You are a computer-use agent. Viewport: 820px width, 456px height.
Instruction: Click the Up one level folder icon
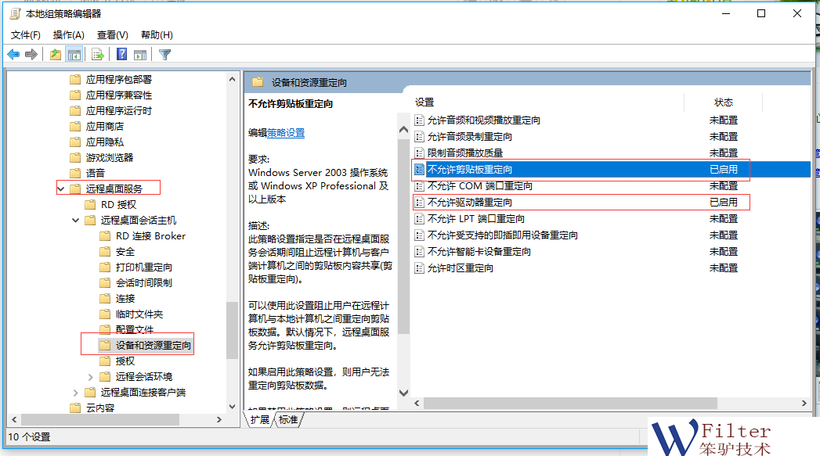(x=55, y=55)
